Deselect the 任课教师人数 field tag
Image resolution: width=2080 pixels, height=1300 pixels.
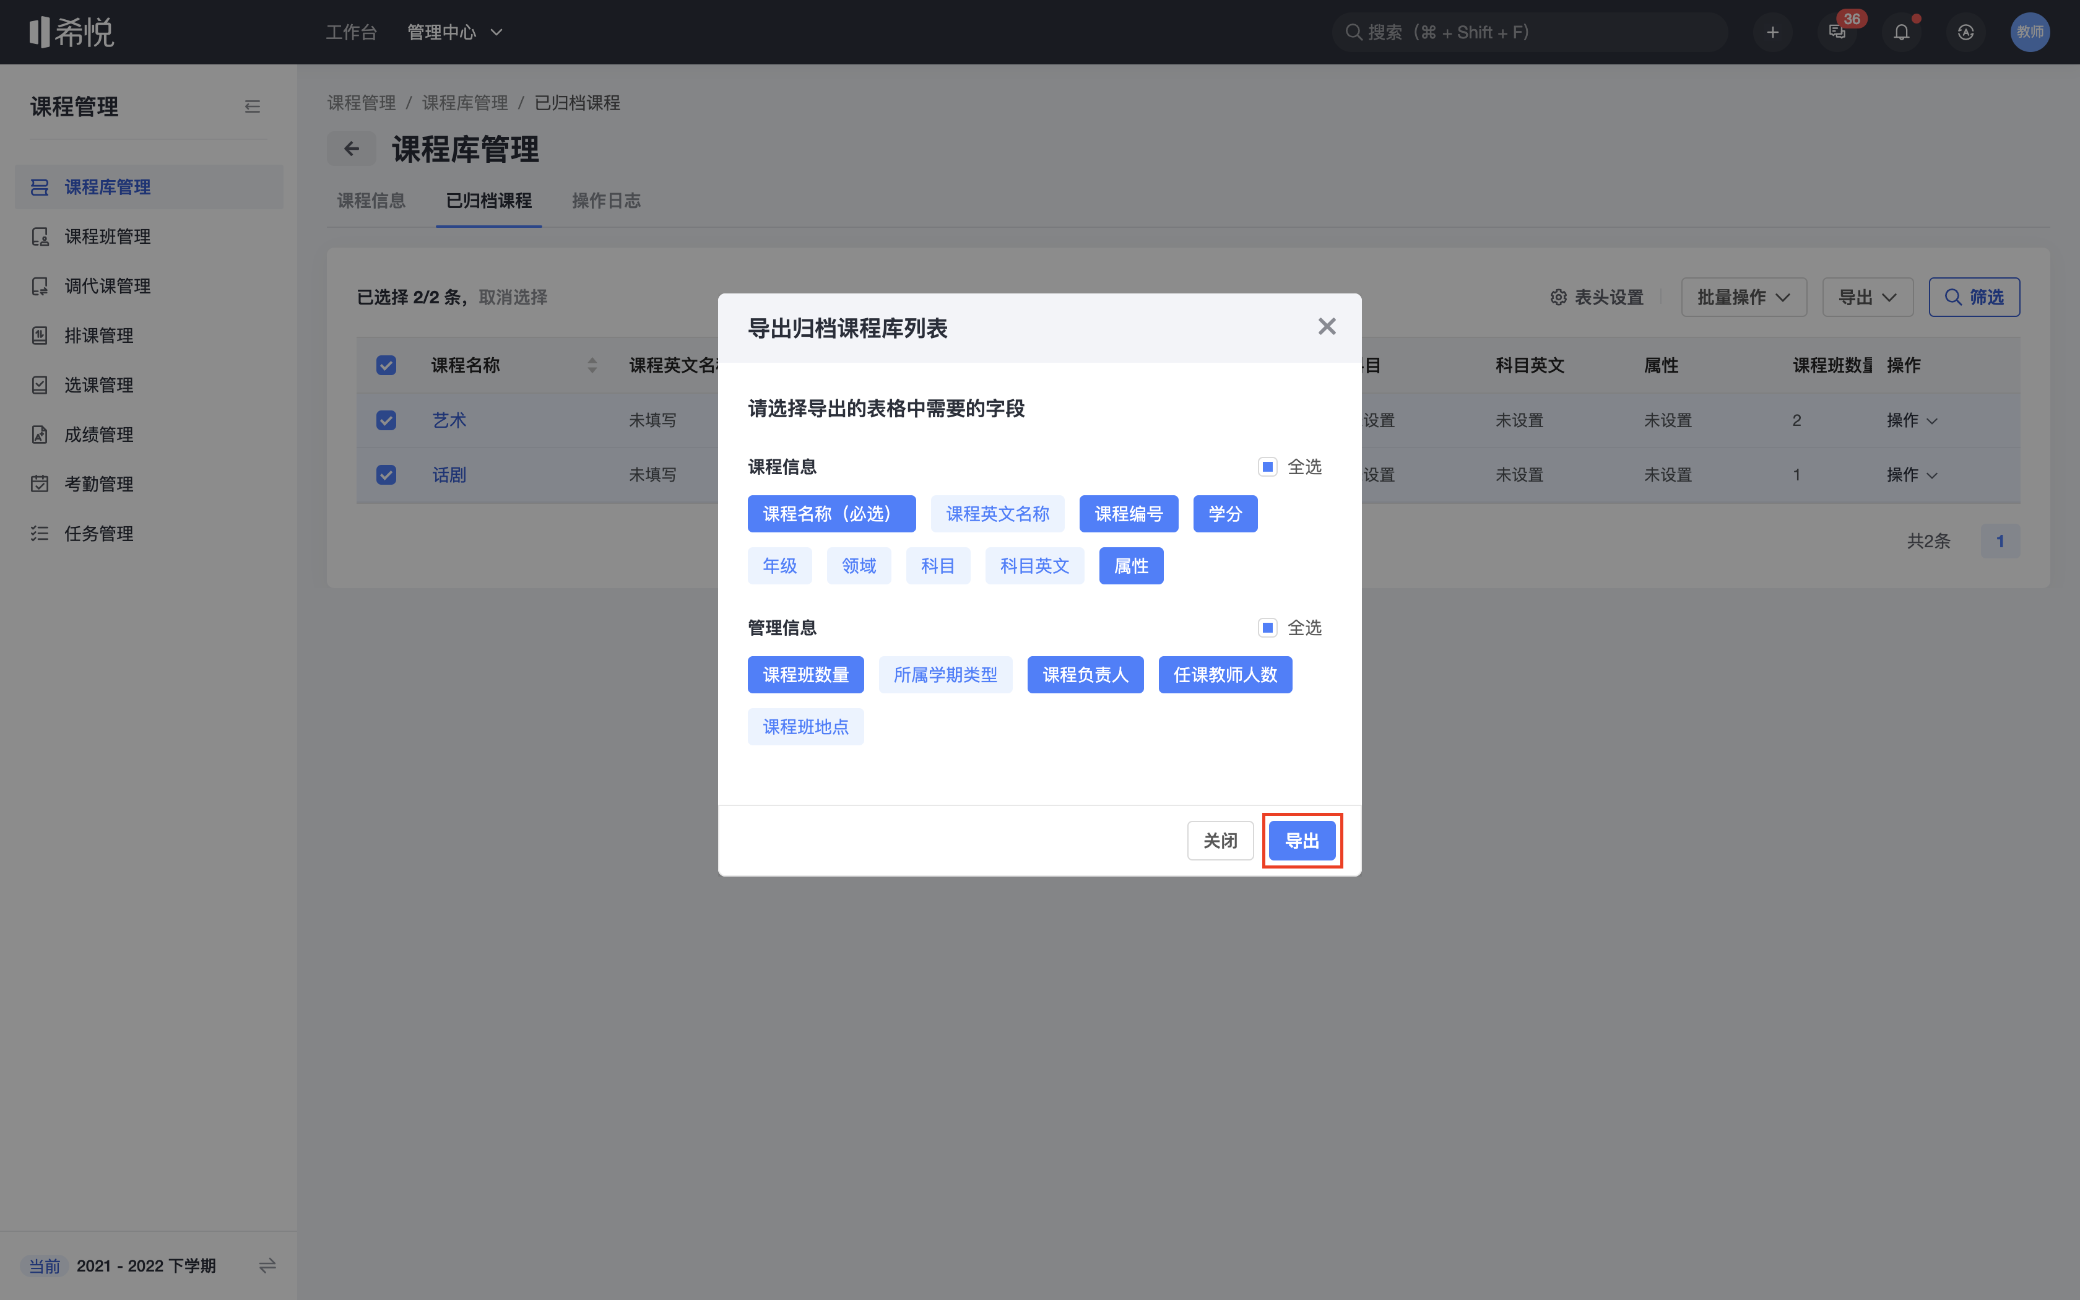[1225, 675]
